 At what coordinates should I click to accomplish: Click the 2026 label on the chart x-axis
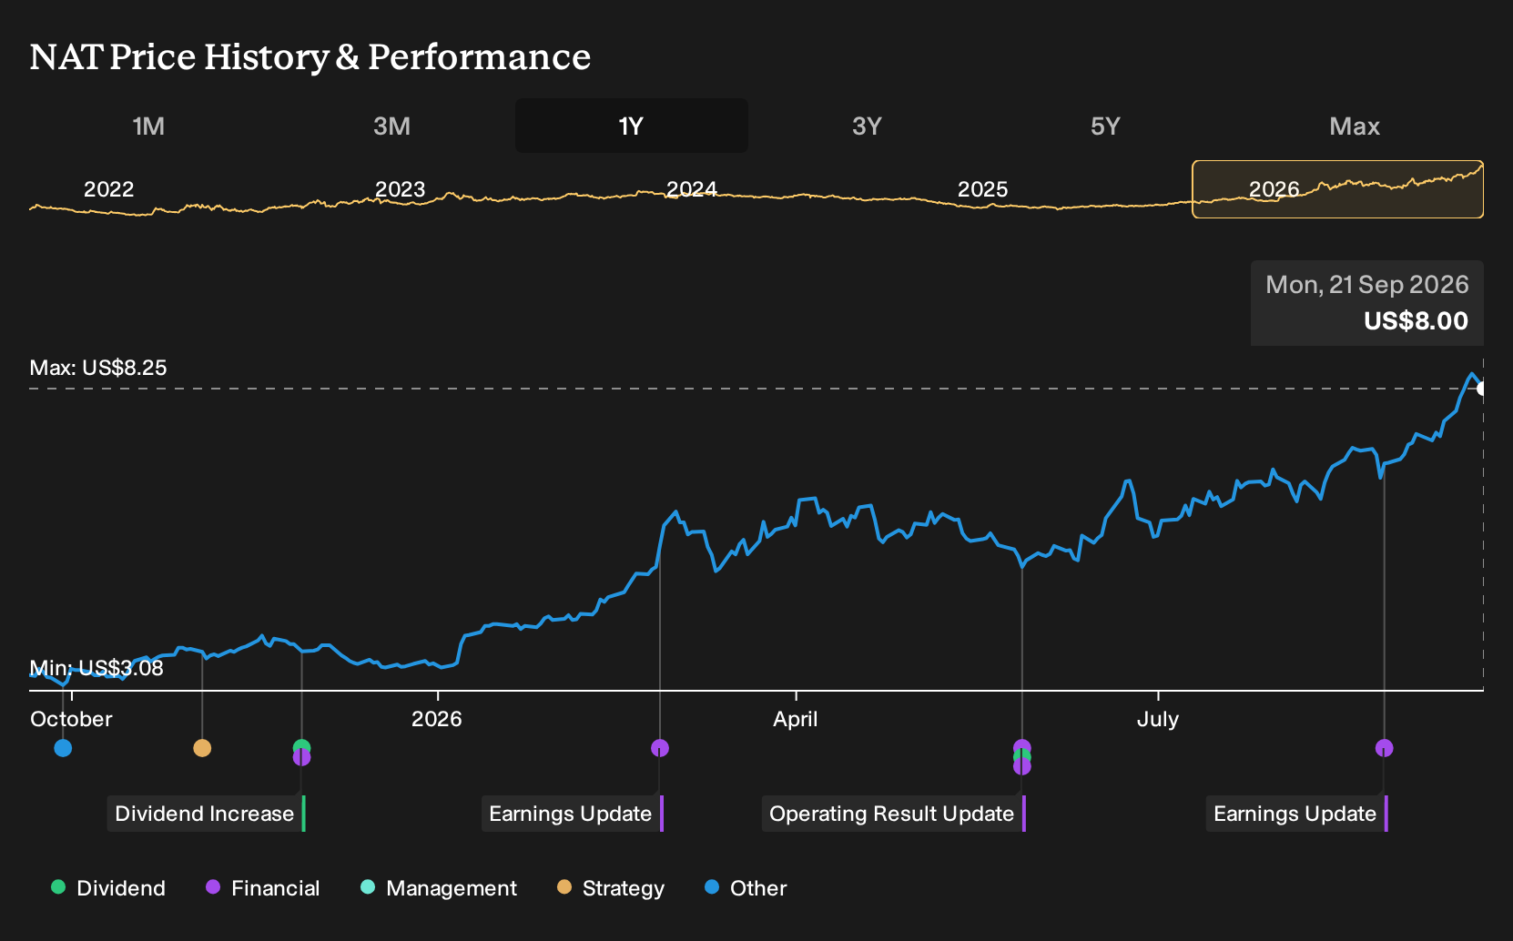pyautogui.click(x=437, y=719)
